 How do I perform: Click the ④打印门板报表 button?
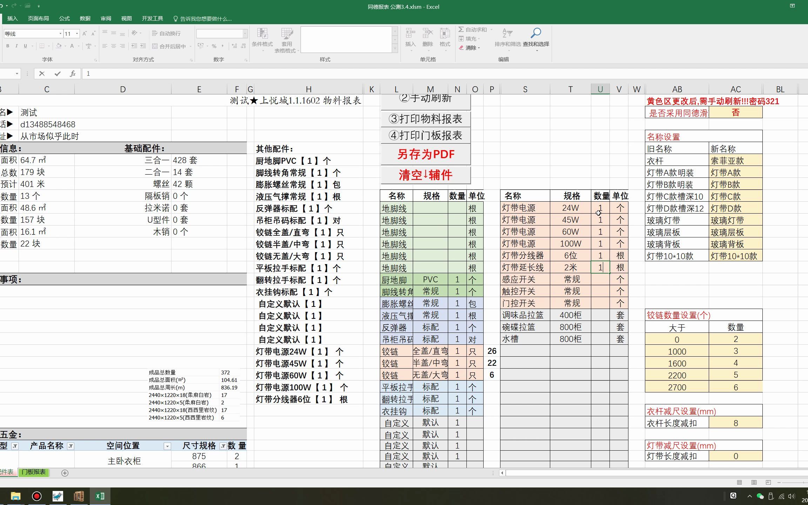pos(425,136)
